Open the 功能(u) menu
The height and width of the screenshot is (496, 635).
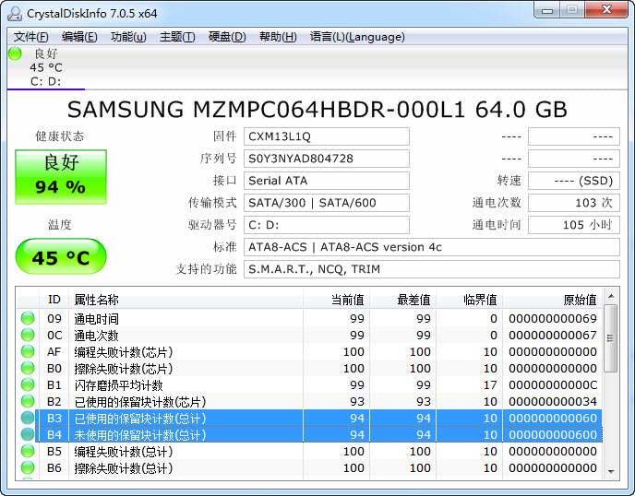[x=128, y=37]
